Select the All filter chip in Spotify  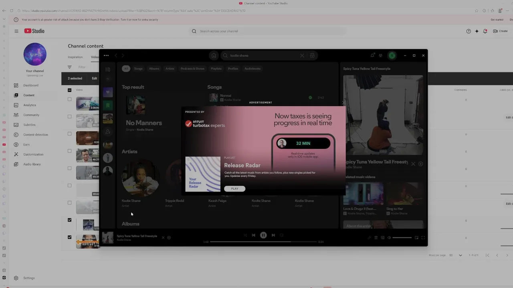click(x=126, y=68)
